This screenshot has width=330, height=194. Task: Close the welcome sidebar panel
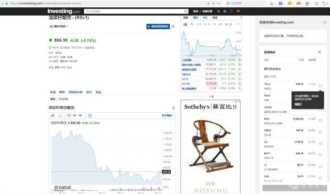click(x=325, y=22)
